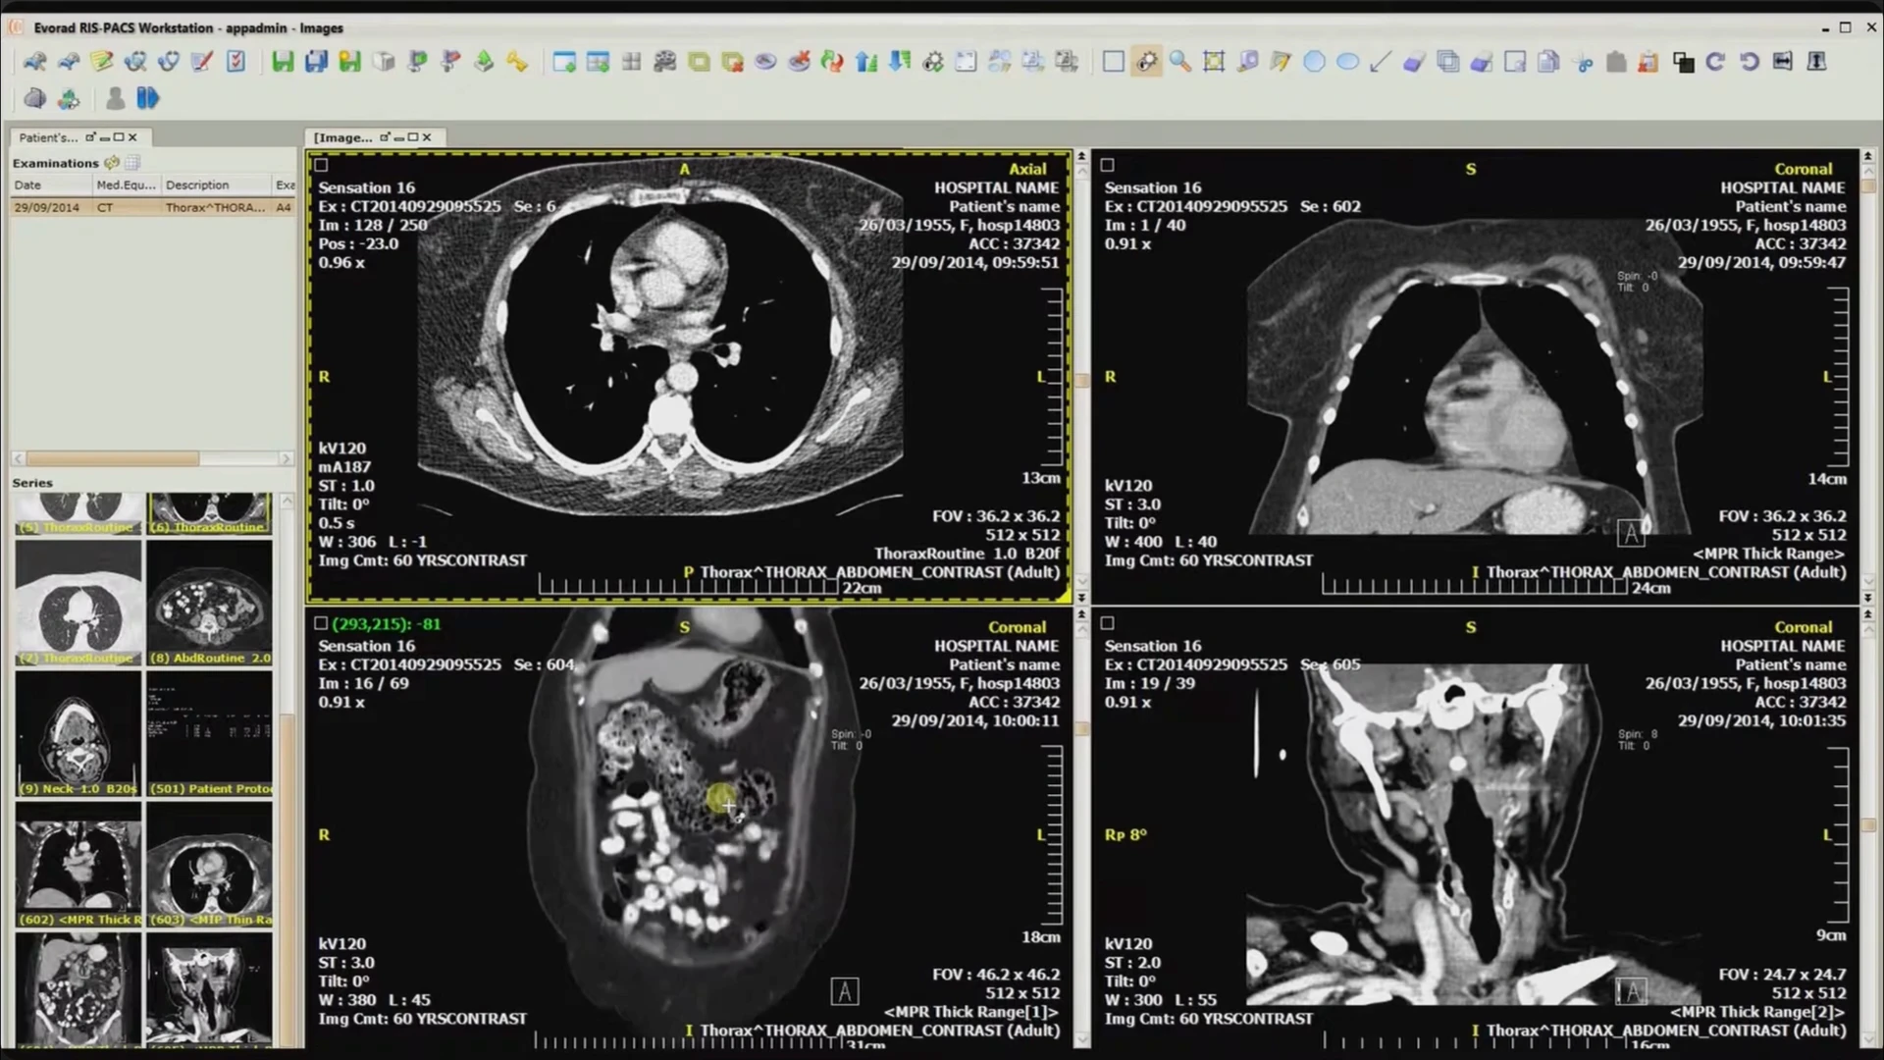Click the blue double-bar arrow icon
This screenshot has width=1884, height=1060.
coord(147,98)
